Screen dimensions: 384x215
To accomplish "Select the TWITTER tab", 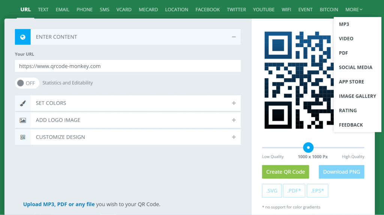I will tap(236, 9).
